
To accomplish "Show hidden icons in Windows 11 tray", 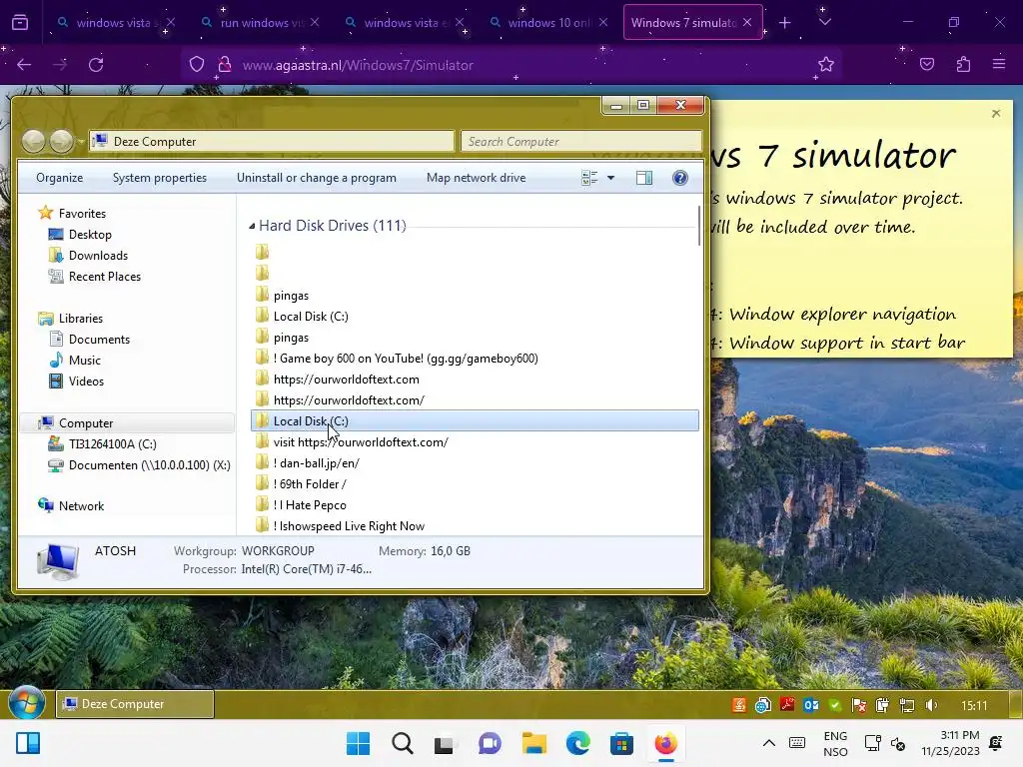I will (x=769, y=743).
